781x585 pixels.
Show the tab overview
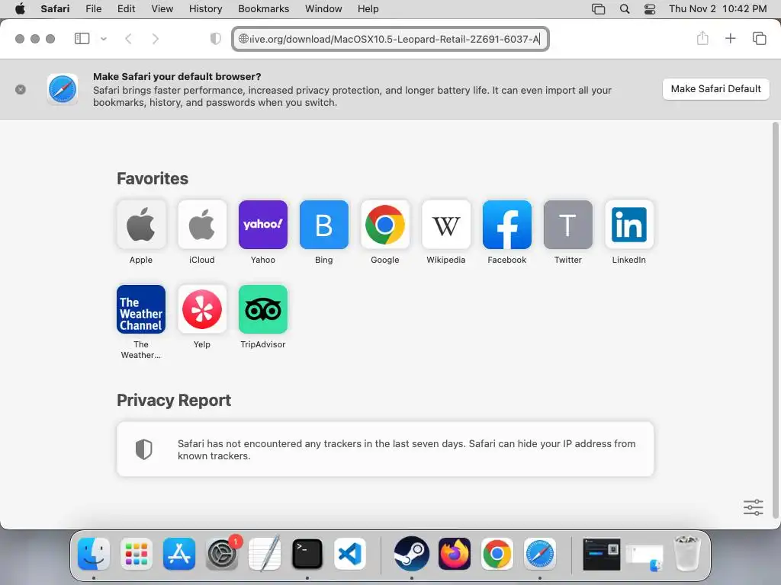759,38
